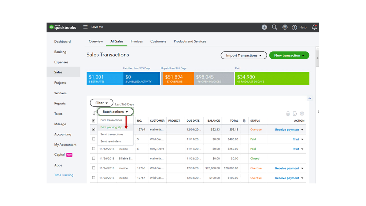Check the box for Perry, Dave row
The image size is (366, 206).
click(x=93, y=148)
